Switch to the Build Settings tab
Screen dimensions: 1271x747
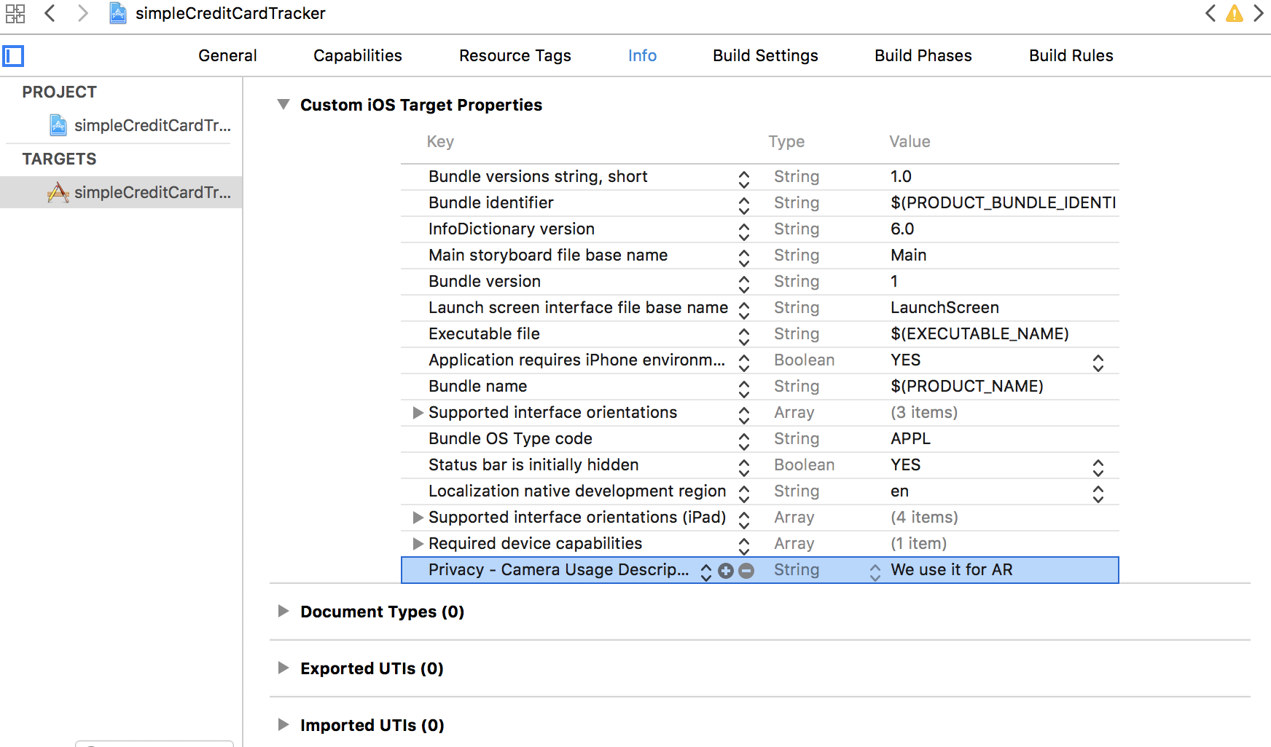tap(765, 56)
